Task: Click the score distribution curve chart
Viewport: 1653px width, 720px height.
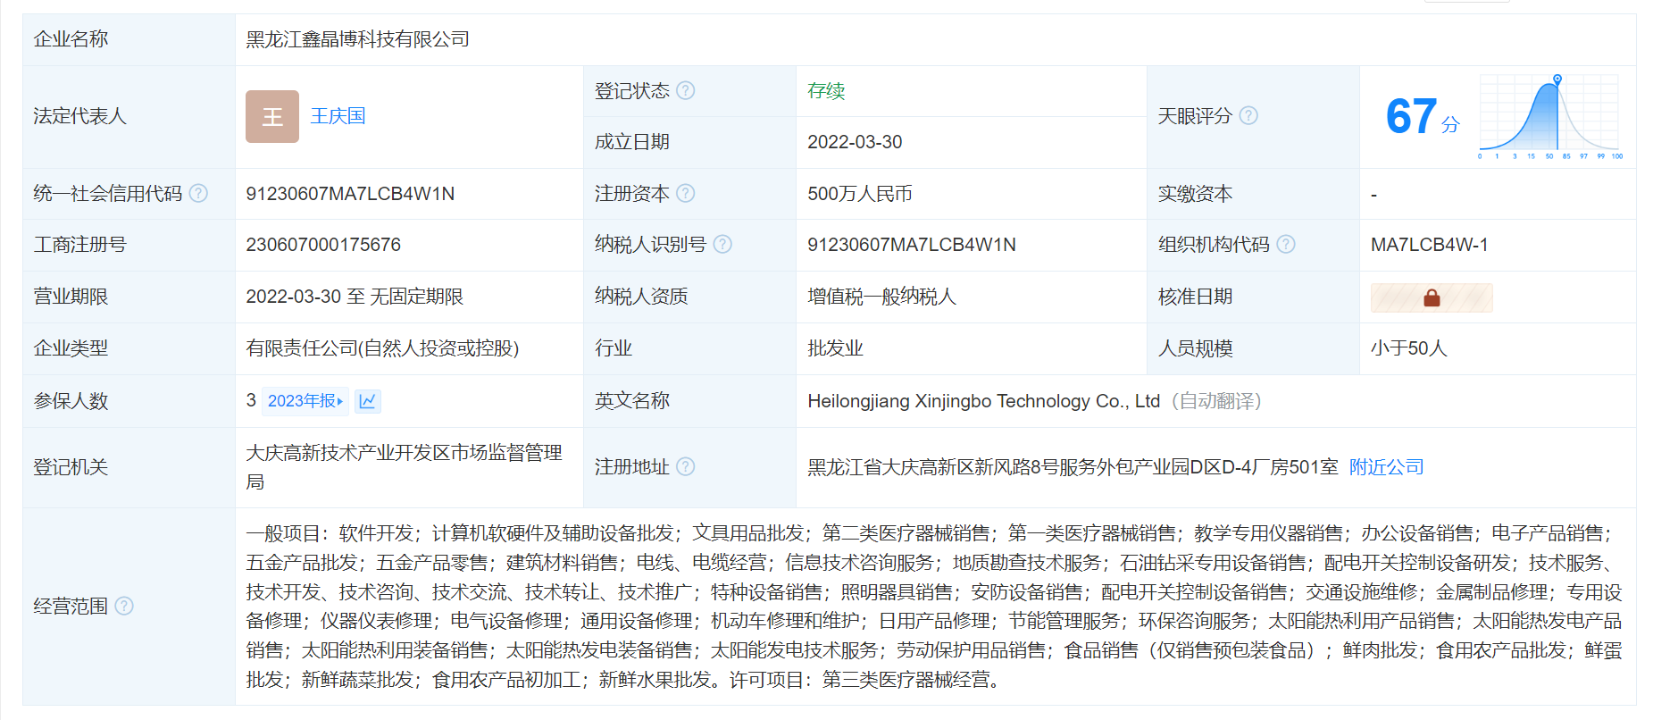Action: [1549, 116]
